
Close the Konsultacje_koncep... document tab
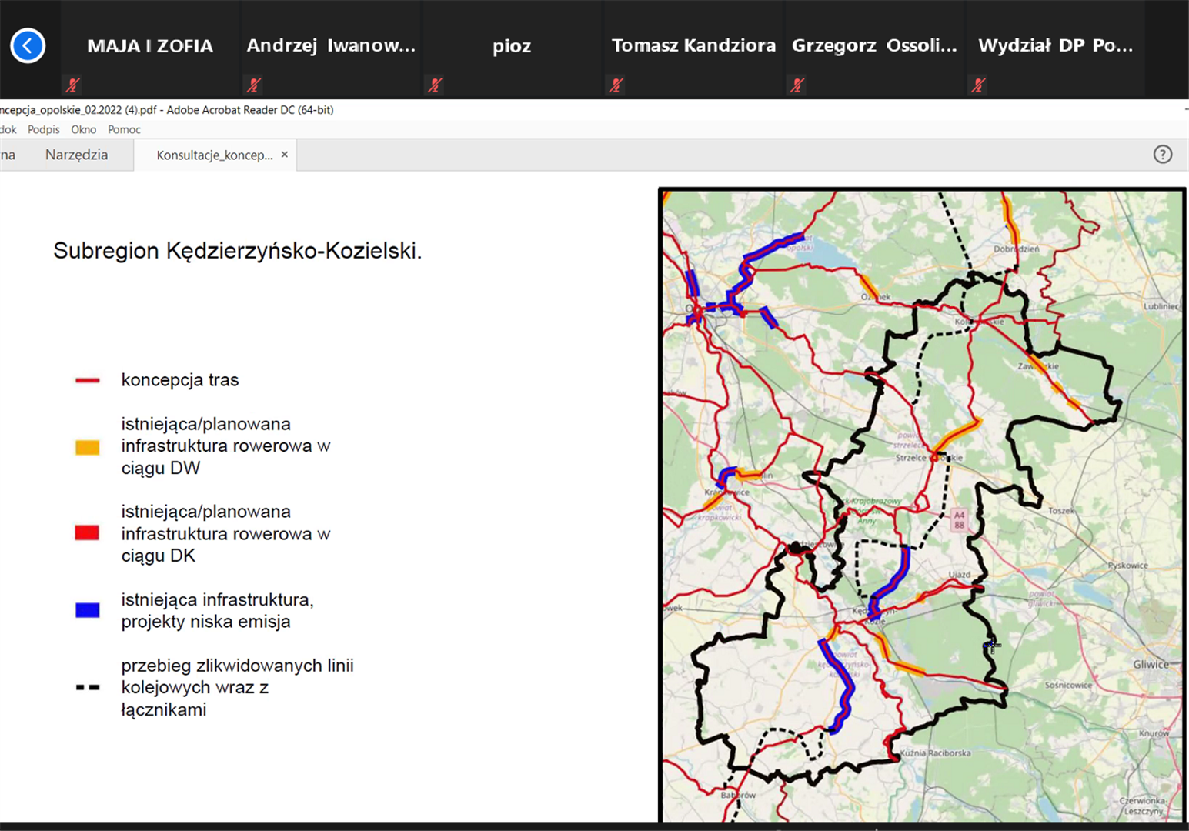(x=285, y=155)
